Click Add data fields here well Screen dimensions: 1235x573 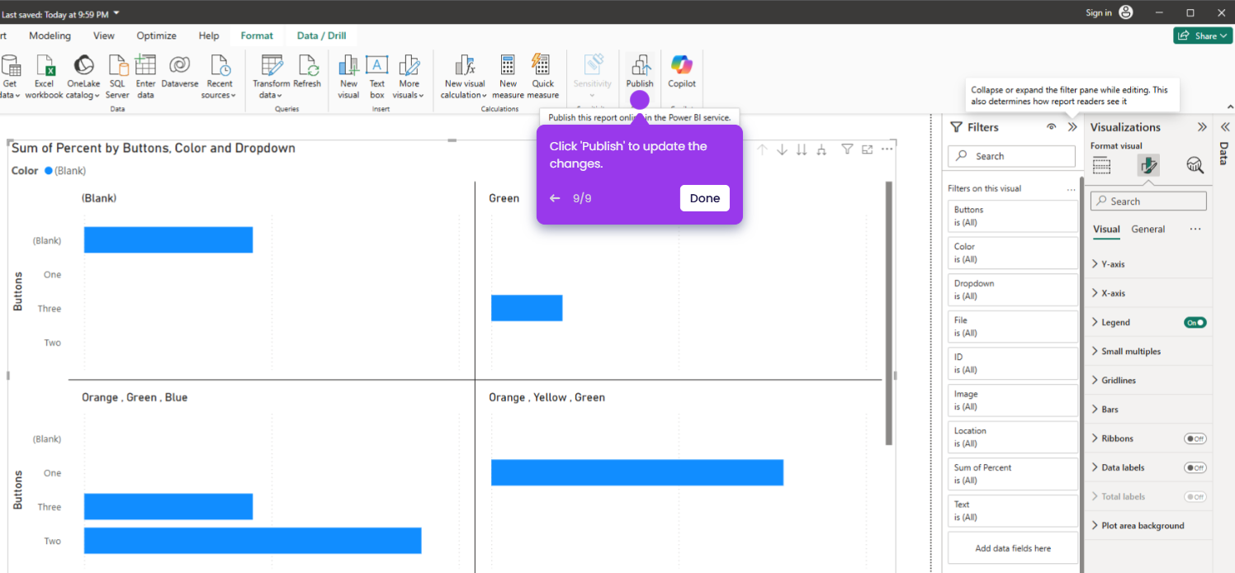1013,548
